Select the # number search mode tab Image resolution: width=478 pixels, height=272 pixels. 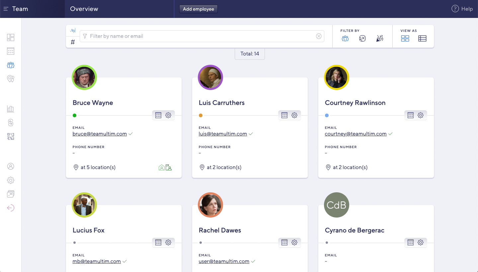point(73,42)
